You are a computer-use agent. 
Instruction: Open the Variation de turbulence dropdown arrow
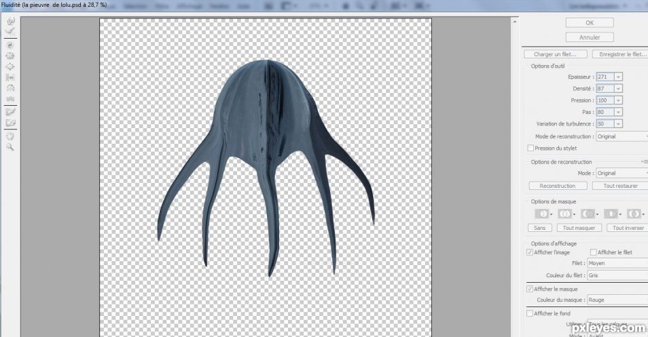pyautogui.click(x=618, y=123)
